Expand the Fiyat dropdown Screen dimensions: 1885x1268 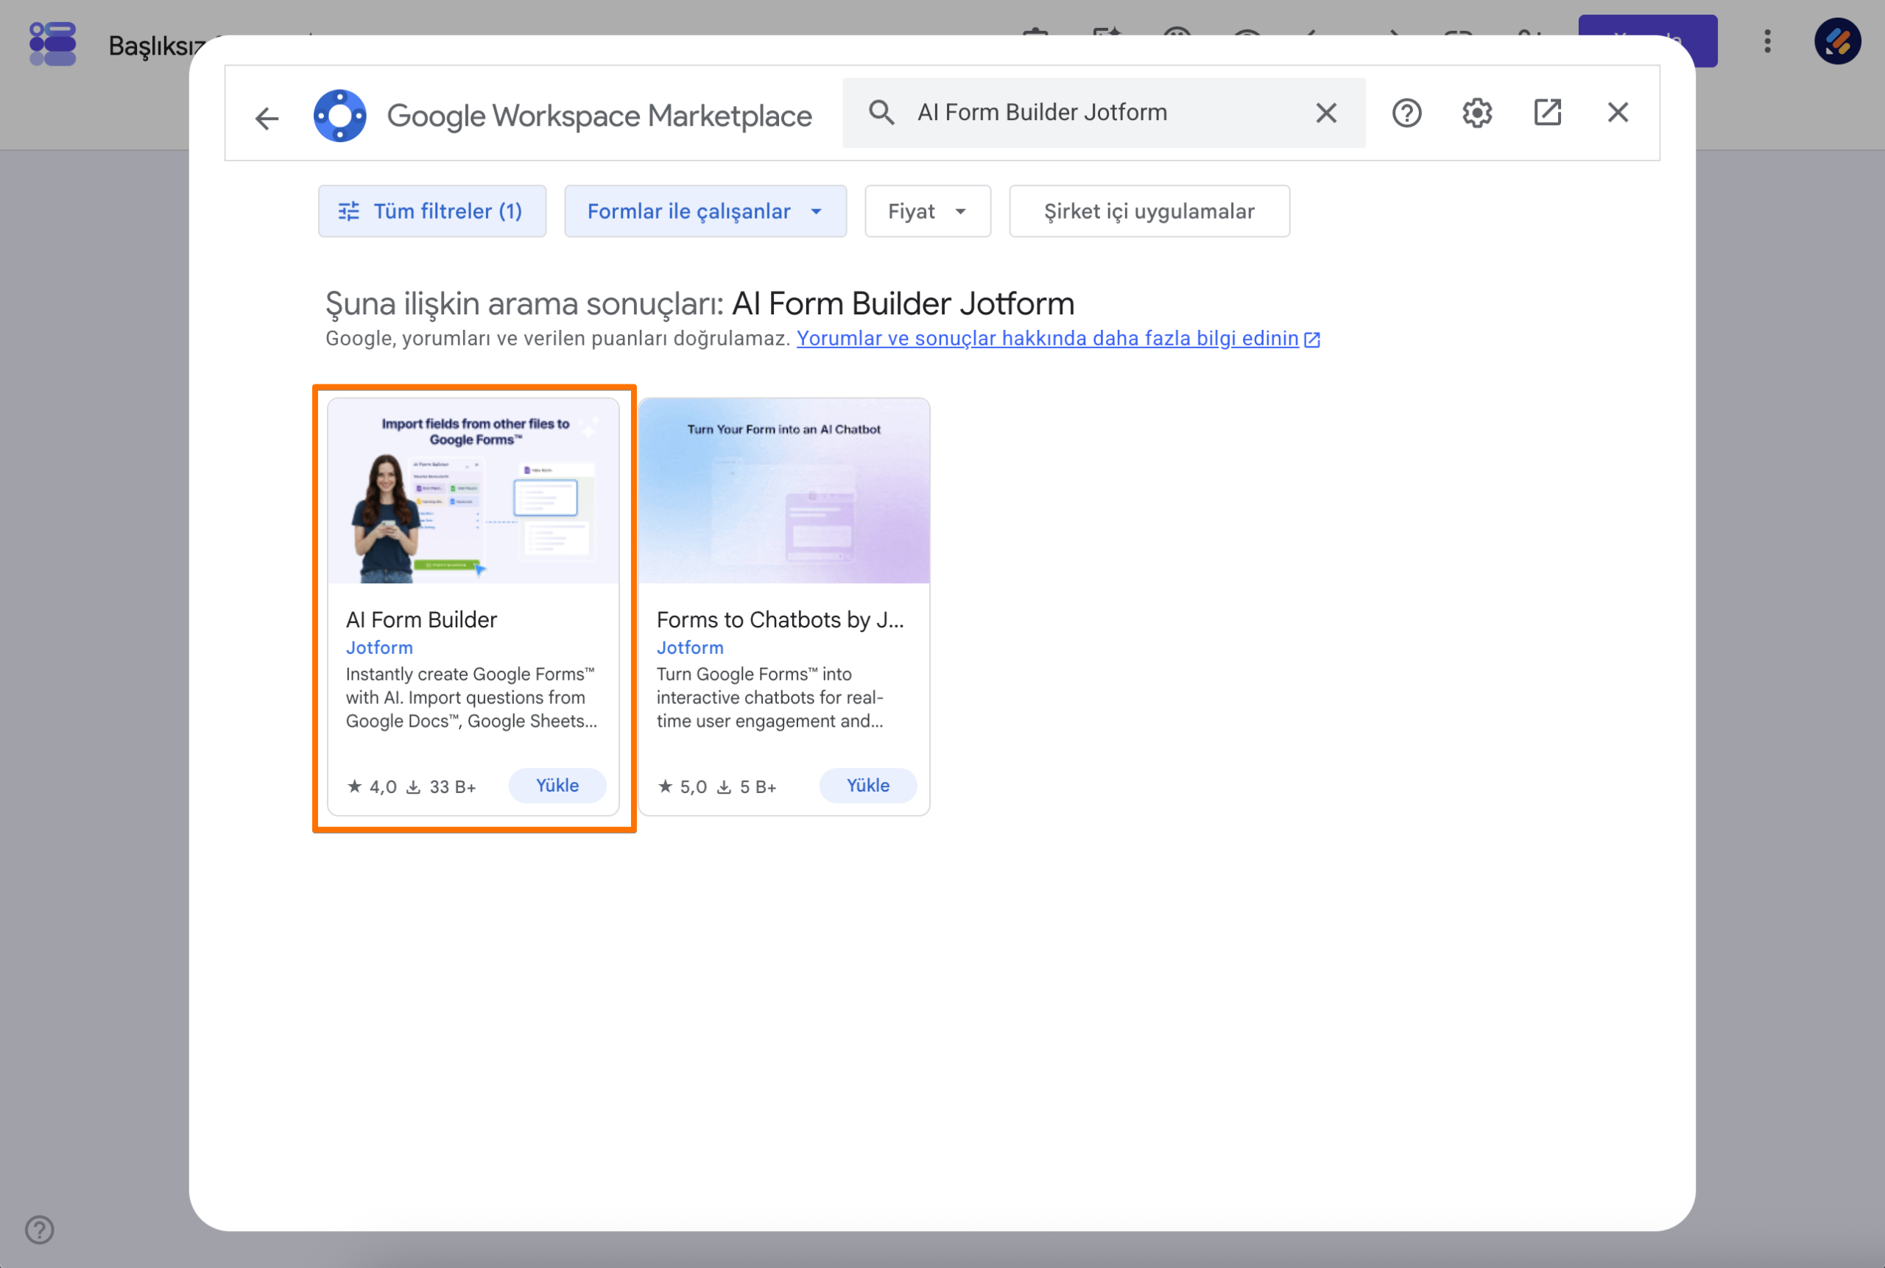tap(928, 211)
